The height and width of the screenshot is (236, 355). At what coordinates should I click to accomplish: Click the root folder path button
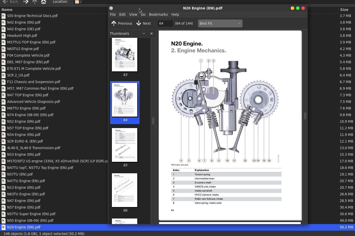[x=78, y=2]
